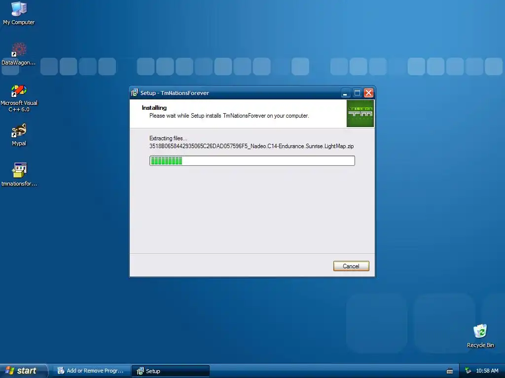Click the TmNationsForever green logo image
505x378 pixels.
pos(360,114)
